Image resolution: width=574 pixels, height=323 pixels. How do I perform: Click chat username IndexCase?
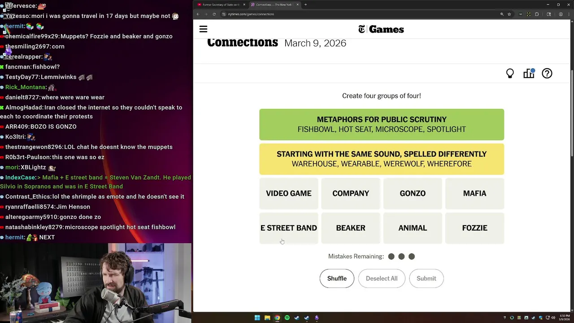pos(20,178)
